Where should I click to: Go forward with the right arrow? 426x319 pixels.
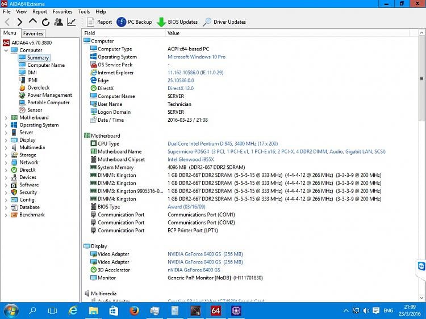[x=19, y=22]
